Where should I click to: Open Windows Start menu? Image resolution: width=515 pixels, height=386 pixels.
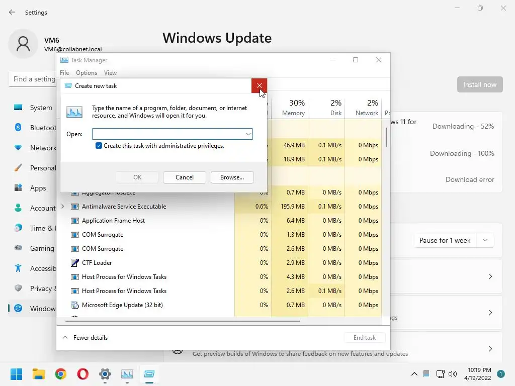[16, 374]
